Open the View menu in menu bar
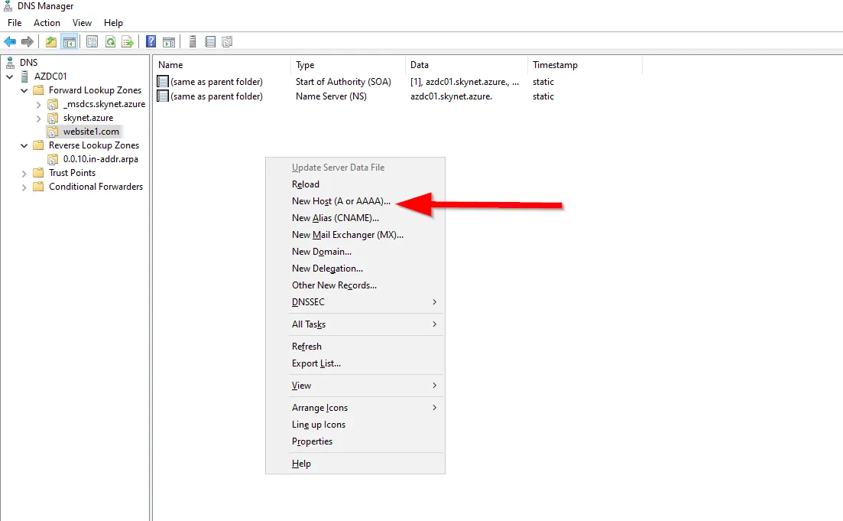Image resolution: width=843 pixels, height=521 pixels. click(x=83, y=23)
